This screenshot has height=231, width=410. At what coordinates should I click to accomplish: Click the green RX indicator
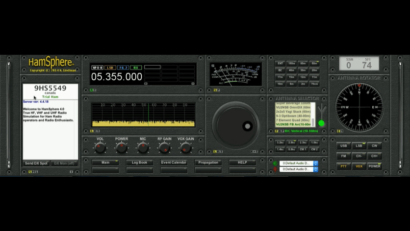(136, 68)
